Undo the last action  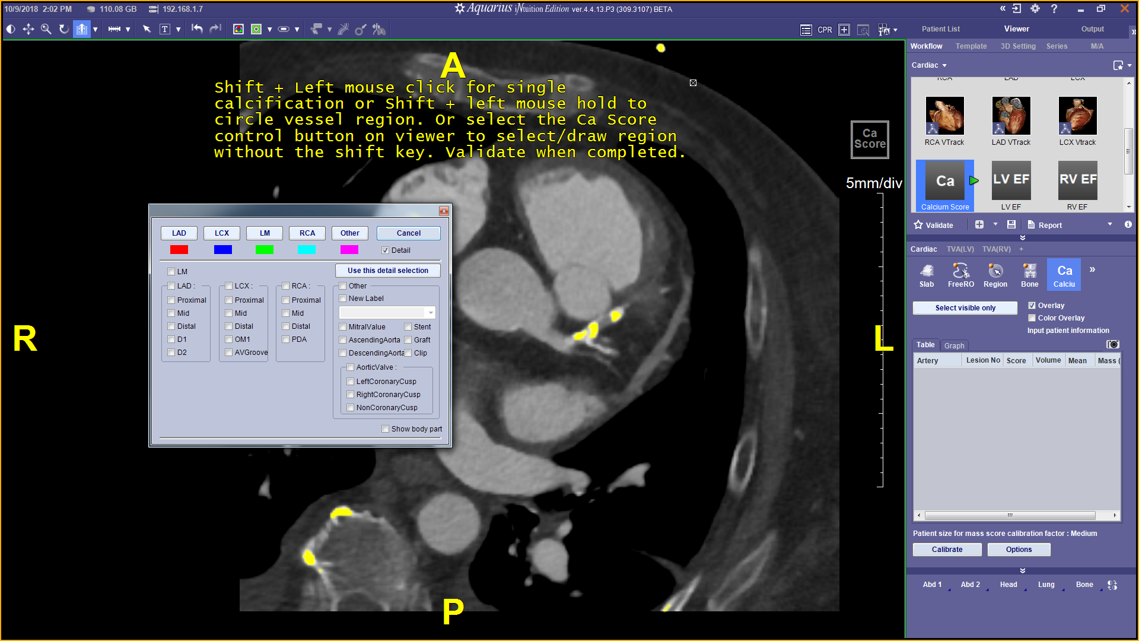point(197,29)
